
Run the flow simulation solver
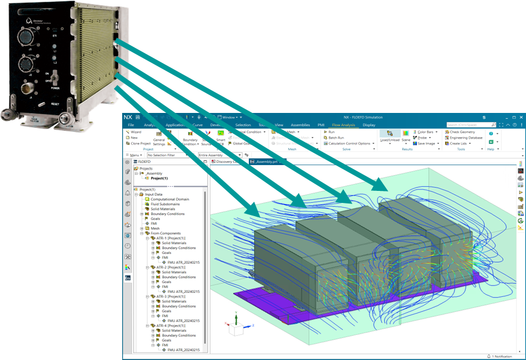pos(329,132)
